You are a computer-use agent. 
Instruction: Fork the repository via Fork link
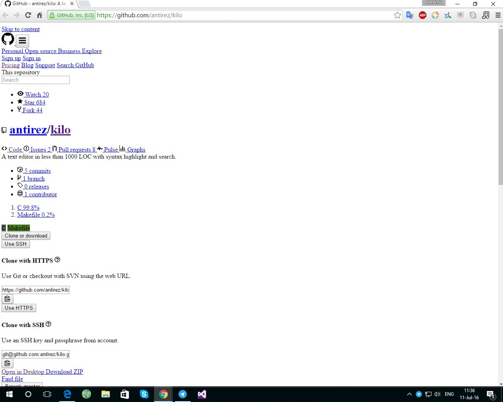(x=30, y=110)
